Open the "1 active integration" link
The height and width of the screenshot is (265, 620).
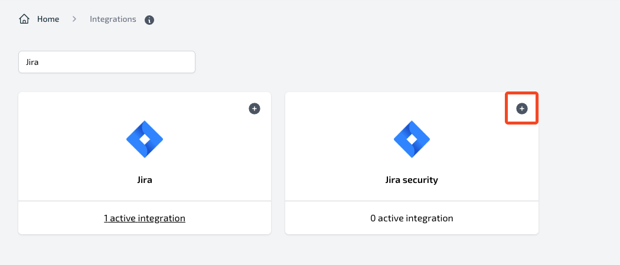[145, 218]
